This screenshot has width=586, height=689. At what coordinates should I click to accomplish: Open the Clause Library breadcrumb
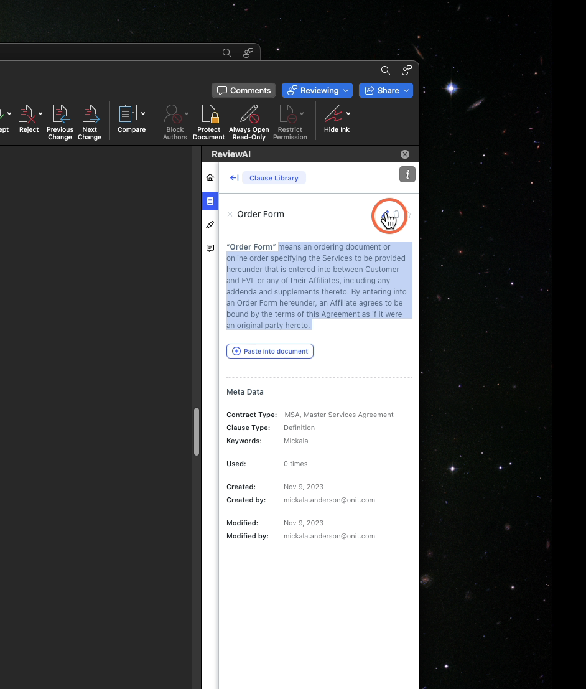[274, 178]
